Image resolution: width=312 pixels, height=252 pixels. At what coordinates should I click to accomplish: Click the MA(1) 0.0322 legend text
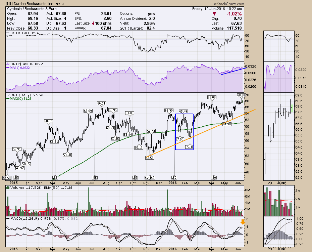point(20,68)
